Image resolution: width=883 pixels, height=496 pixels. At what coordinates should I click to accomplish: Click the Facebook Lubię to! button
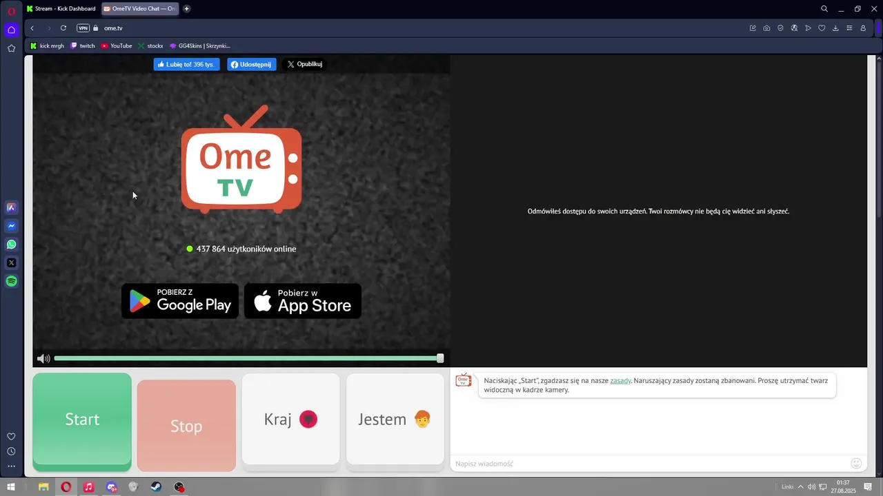point(186,64)
